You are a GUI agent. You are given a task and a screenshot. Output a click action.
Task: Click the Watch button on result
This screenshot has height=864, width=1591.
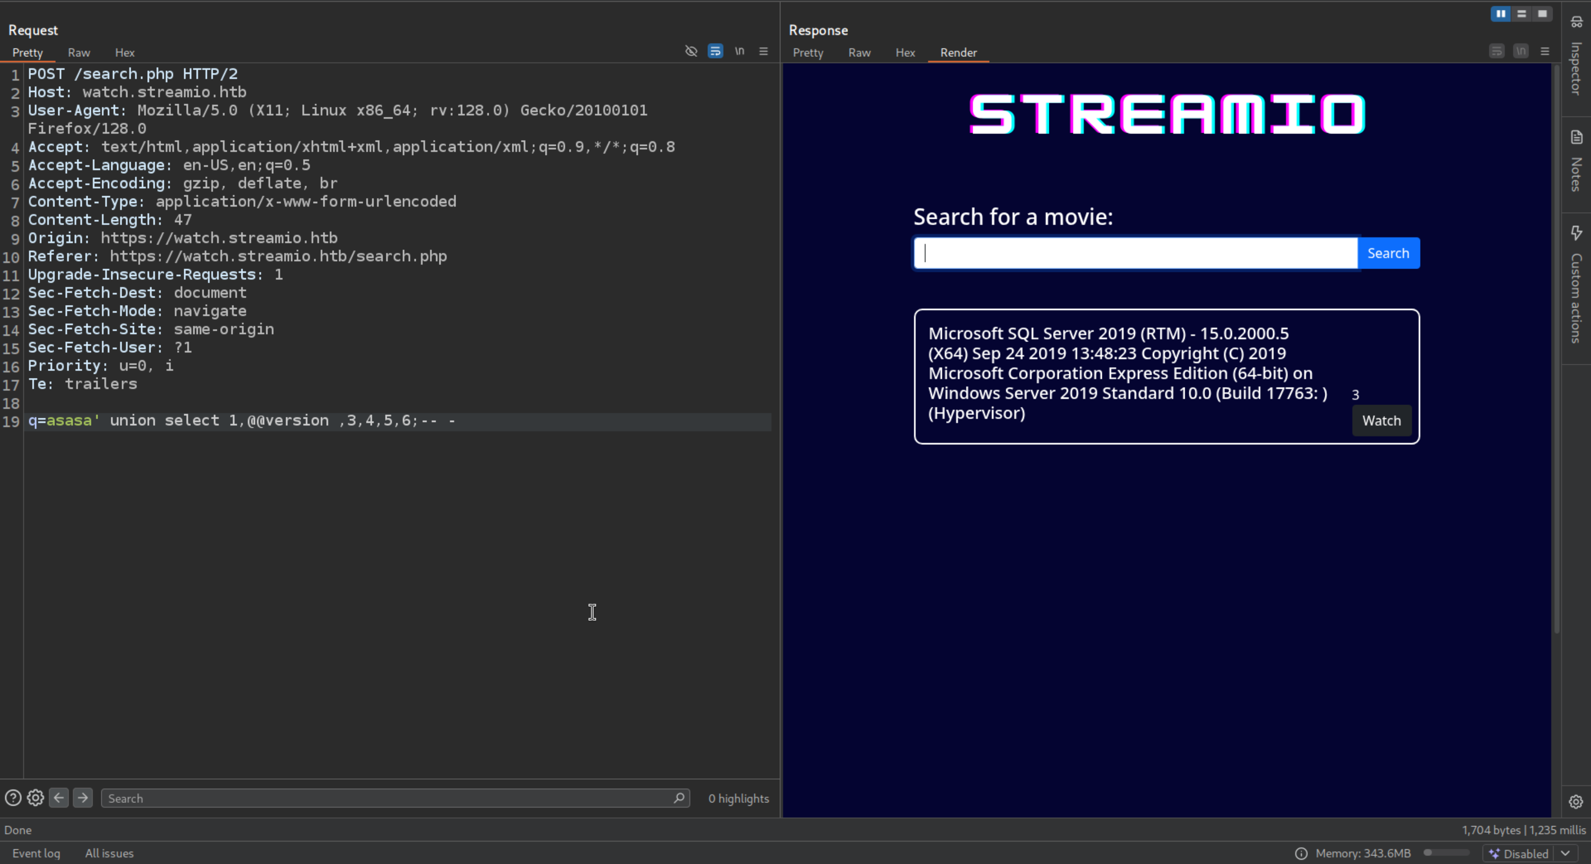(1381, 421)
